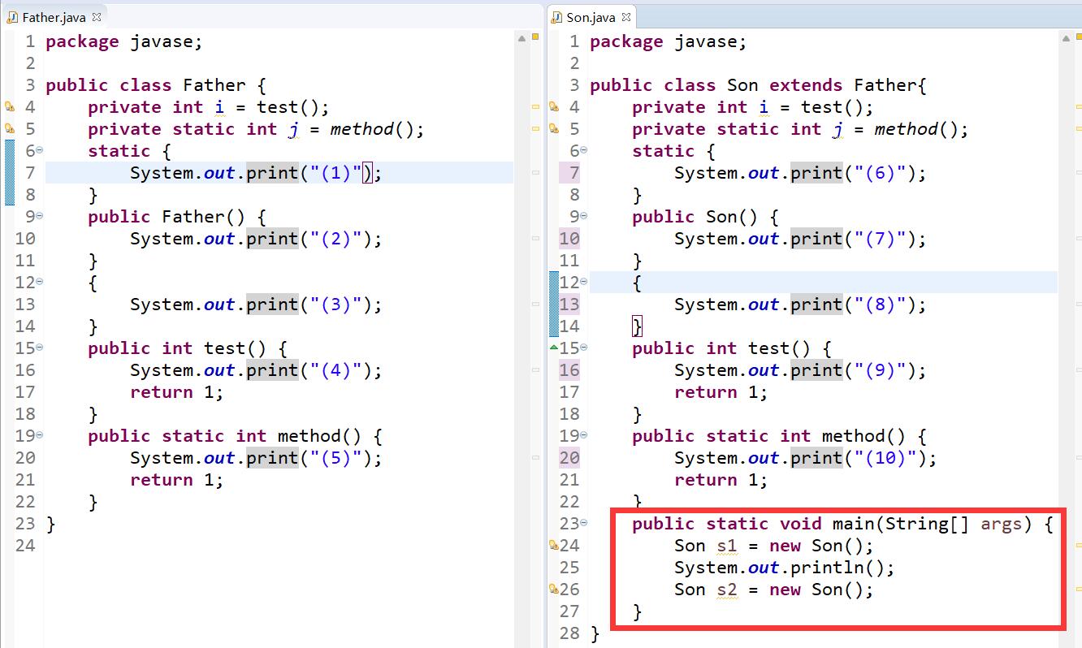Click 'Son s1 = new Son();' line

774,546
